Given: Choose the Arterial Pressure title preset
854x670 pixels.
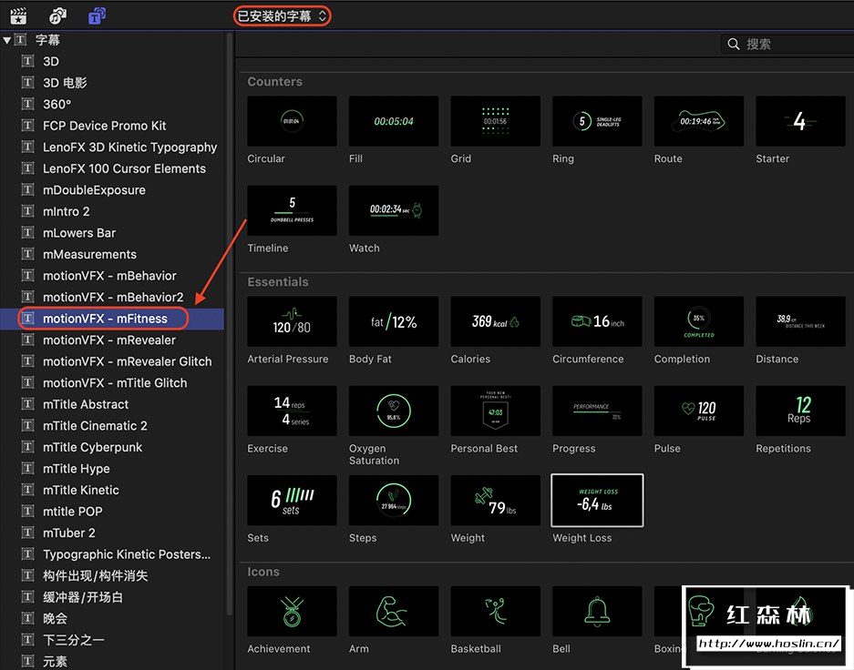Looking at the screenshot, I should click(292, 321).
